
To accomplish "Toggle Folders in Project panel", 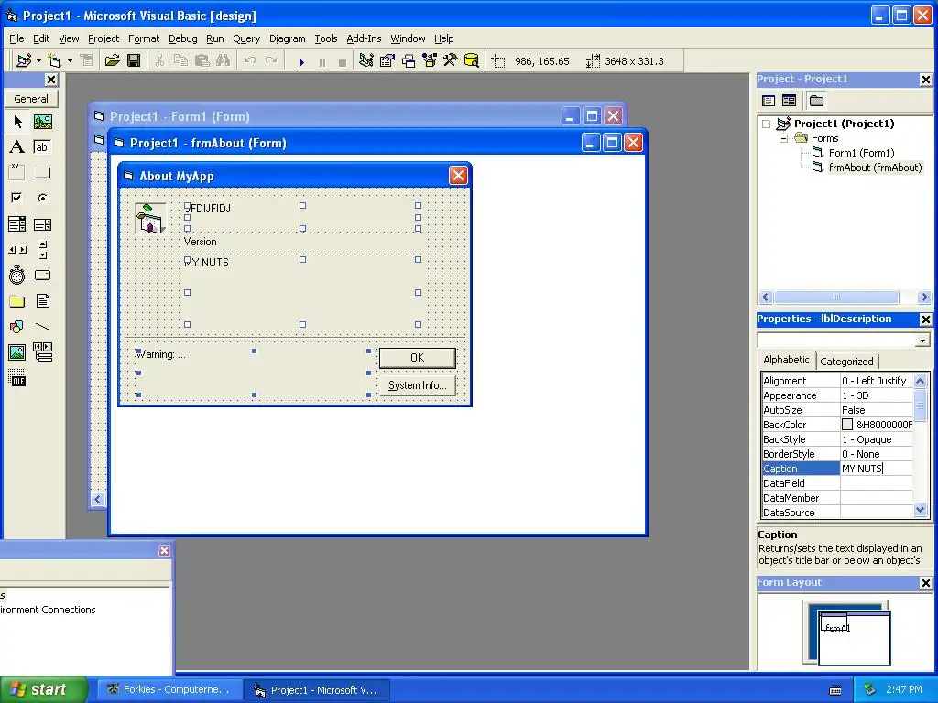I will click(x=816, y=101).
